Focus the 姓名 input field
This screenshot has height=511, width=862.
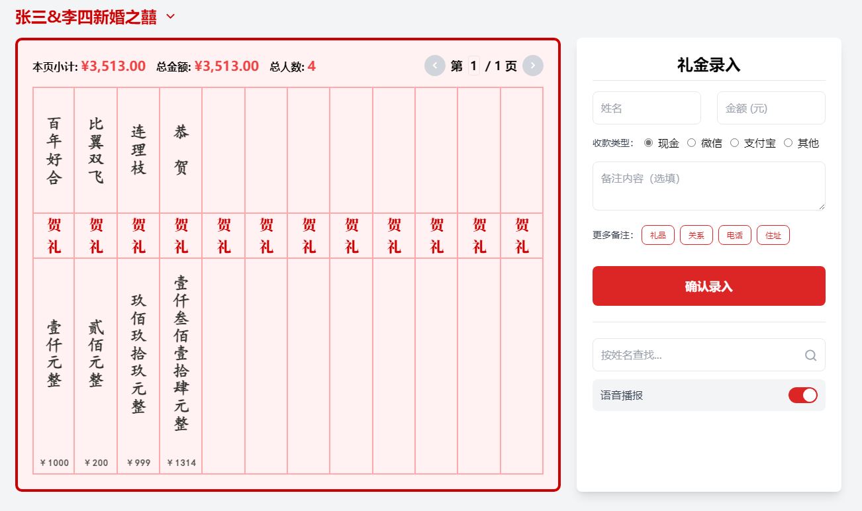tap(646, 108)
